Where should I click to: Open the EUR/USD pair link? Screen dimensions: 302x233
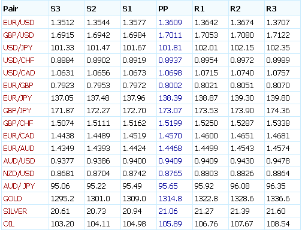[19, 23]
